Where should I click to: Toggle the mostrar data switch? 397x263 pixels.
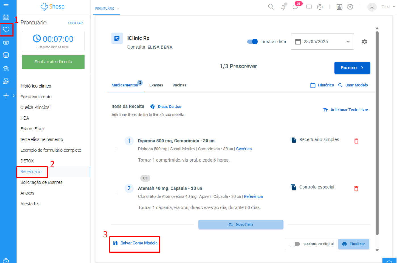click(252, 42)
